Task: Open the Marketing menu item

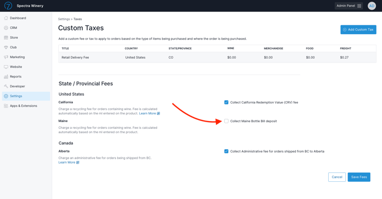Action: [26, 57]
